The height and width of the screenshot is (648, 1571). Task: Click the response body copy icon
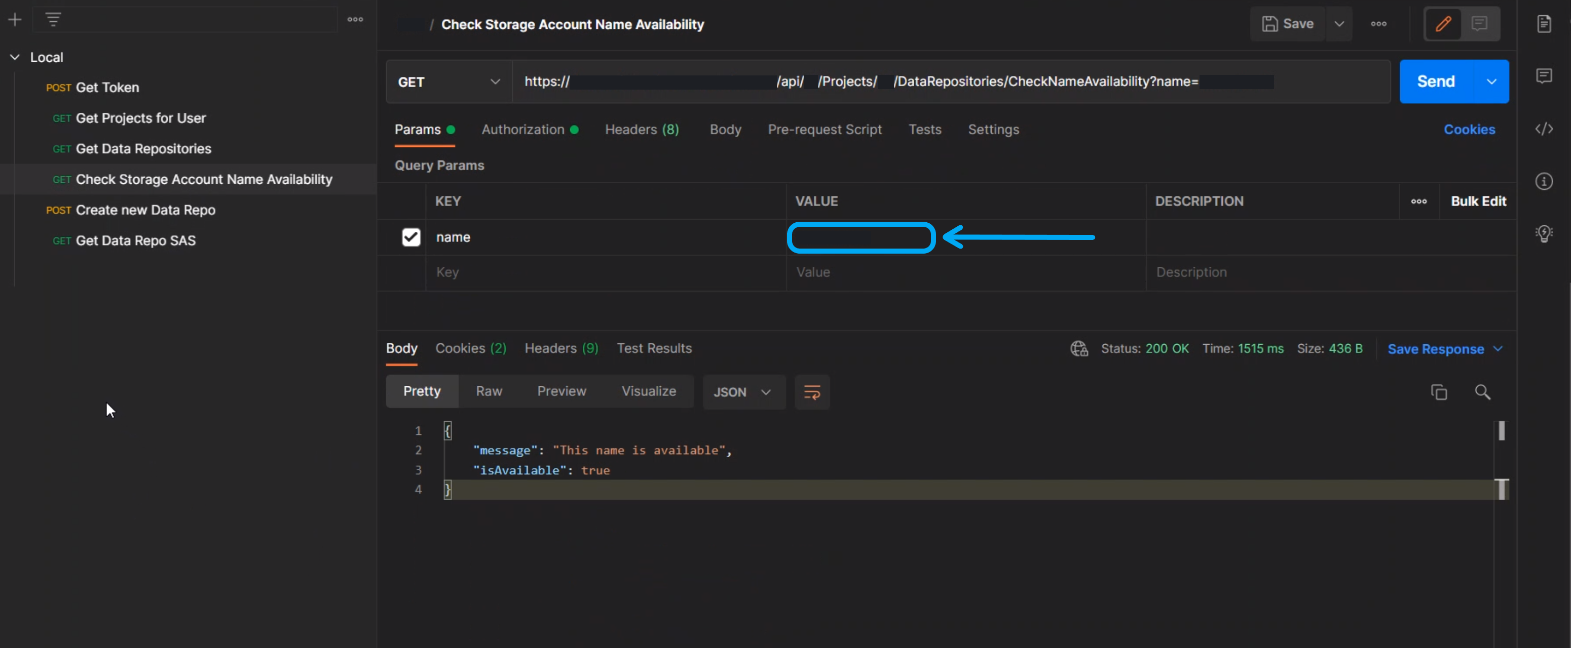tap(1440, 392)
